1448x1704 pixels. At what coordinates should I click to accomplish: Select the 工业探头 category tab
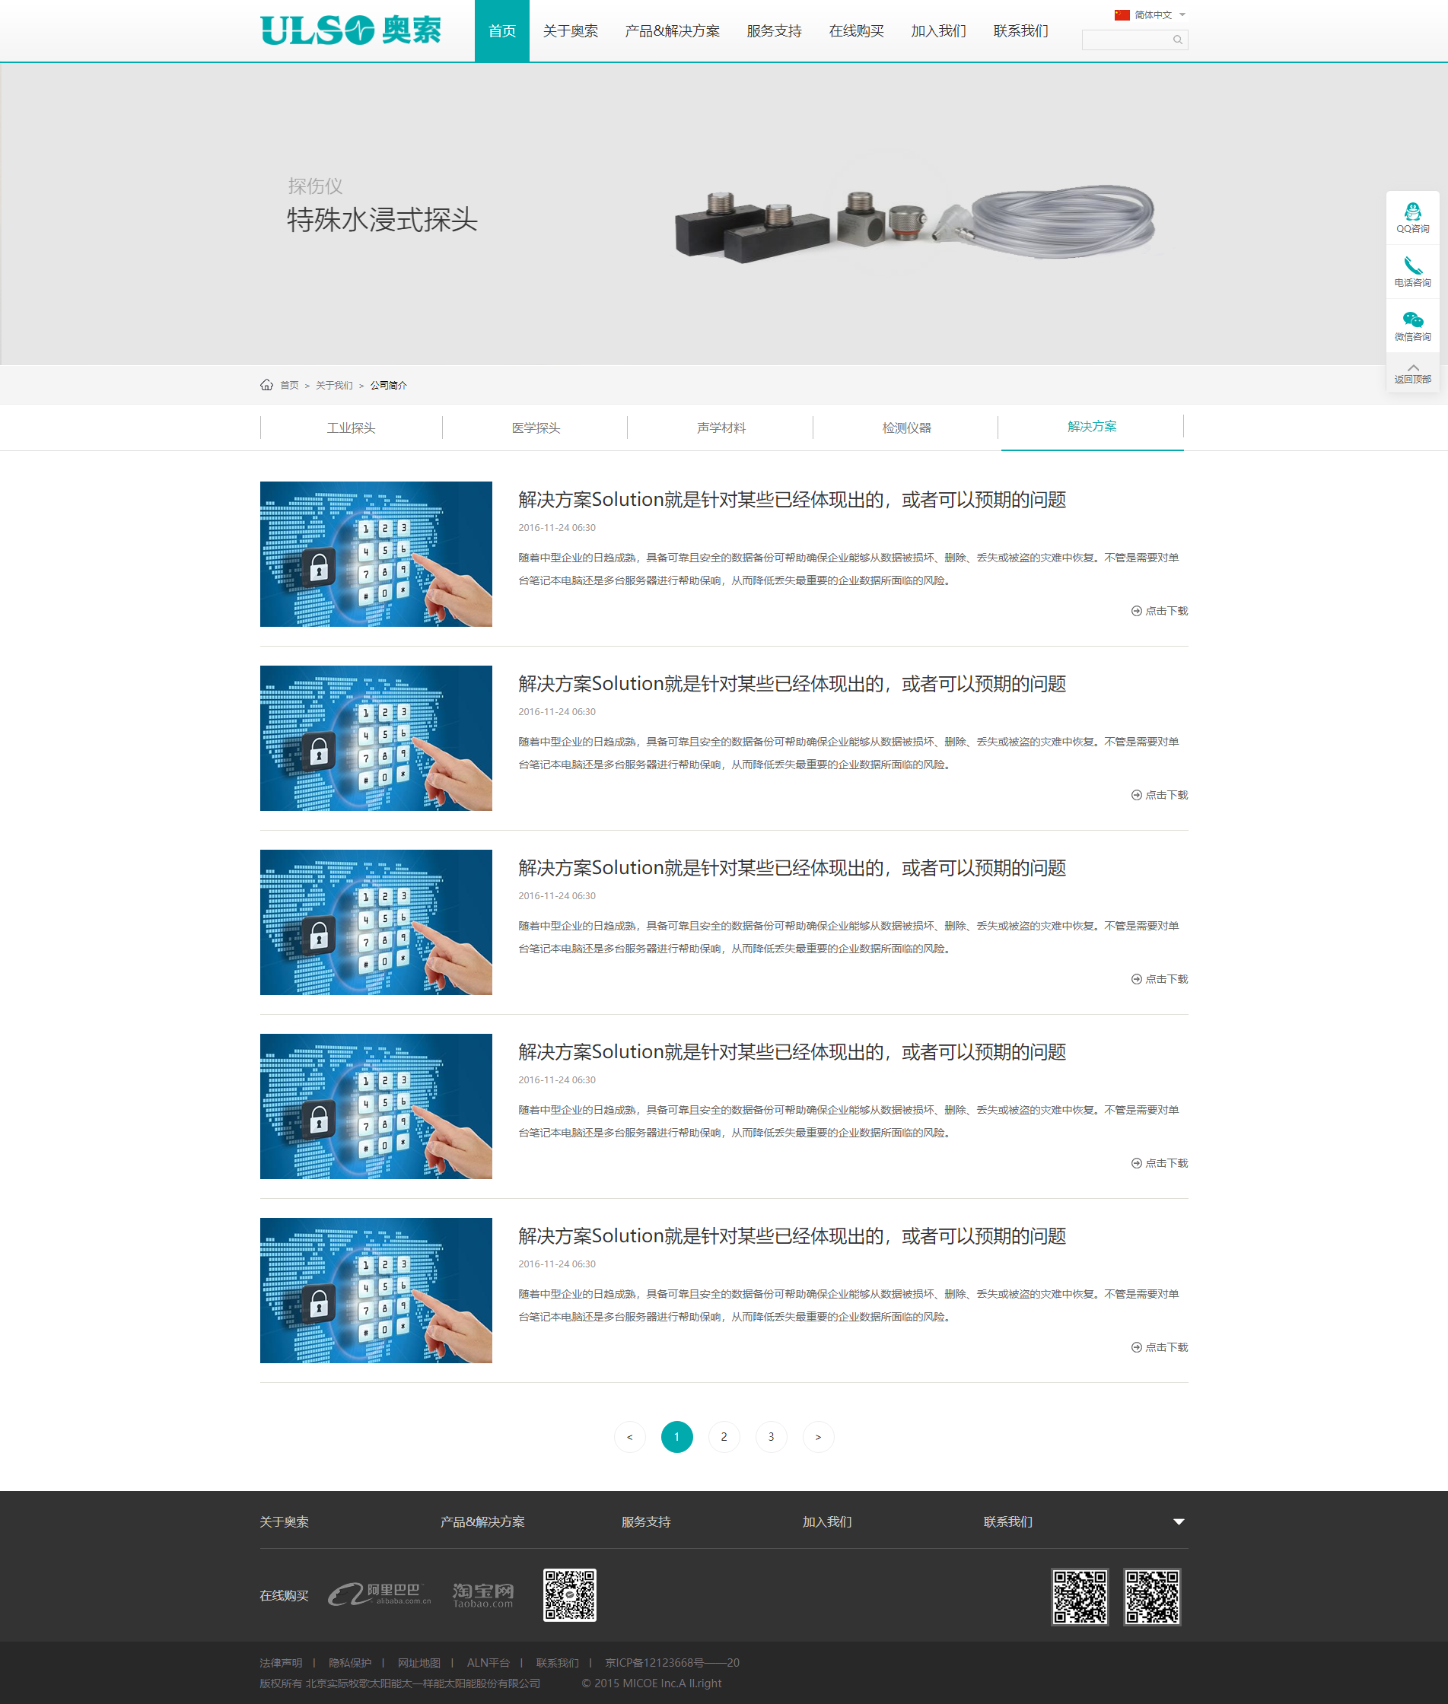point(351,428)
